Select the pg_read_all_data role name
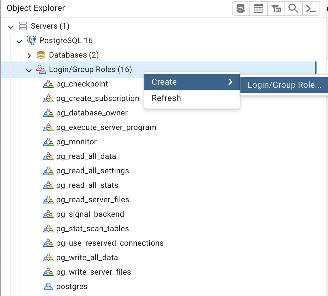Image resolution: width=328 pixels, height=296 pixels. point(86,156)
